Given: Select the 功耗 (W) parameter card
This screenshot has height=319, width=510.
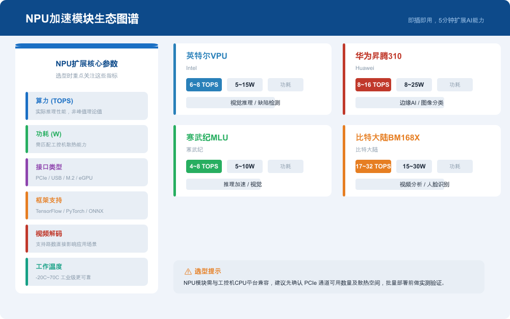Looking at the screenshot, I should coord(87,139).
